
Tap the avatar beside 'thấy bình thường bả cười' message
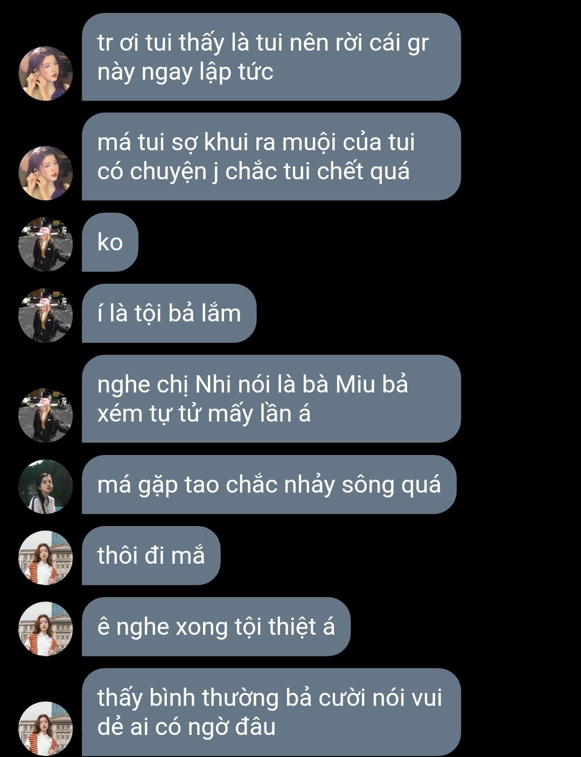click(x=46, y=728)
